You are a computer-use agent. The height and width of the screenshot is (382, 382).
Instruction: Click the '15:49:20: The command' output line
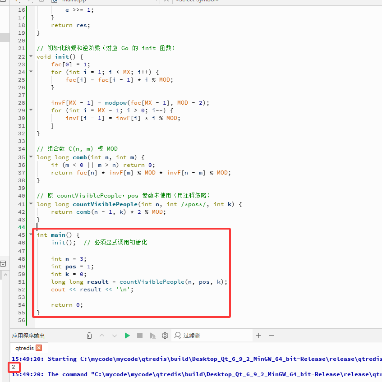[x=197, y=374]
